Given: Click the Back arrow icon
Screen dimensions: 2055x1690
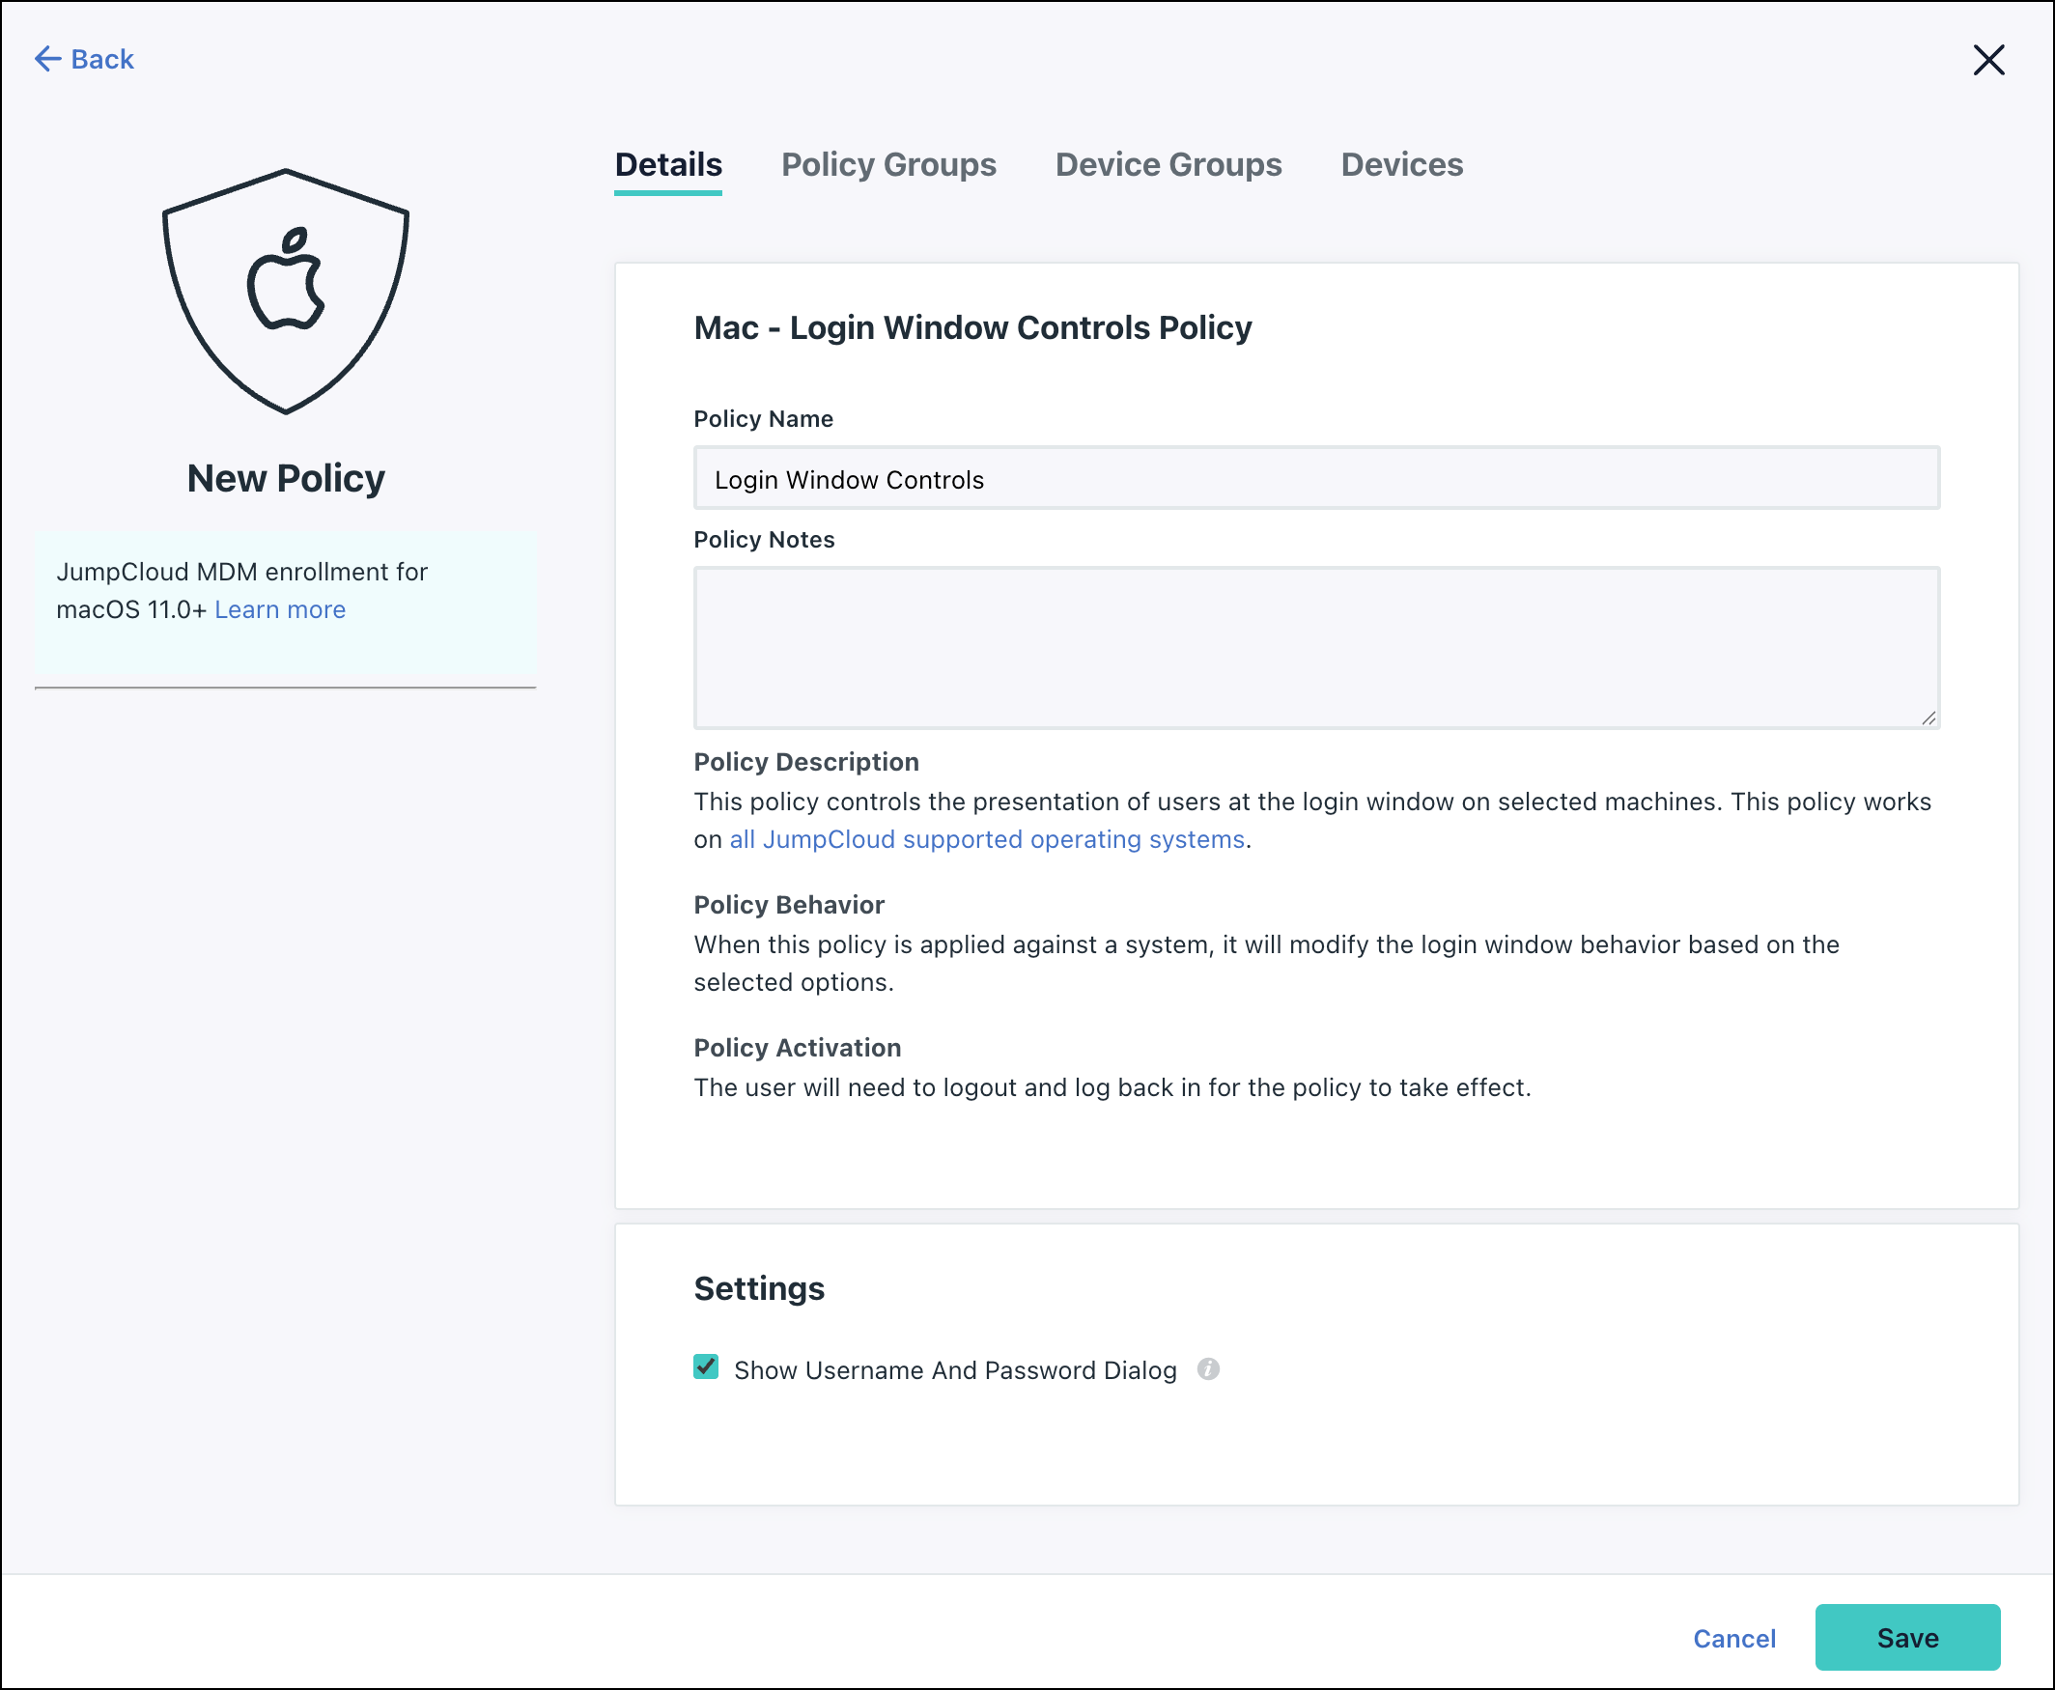Looking at the screenshot, I should (46, 59).
